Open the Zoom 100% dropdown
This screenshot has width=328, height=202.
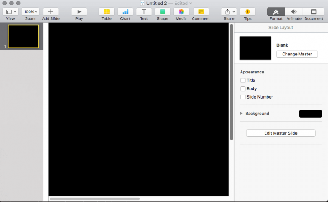tap(30, 12)
